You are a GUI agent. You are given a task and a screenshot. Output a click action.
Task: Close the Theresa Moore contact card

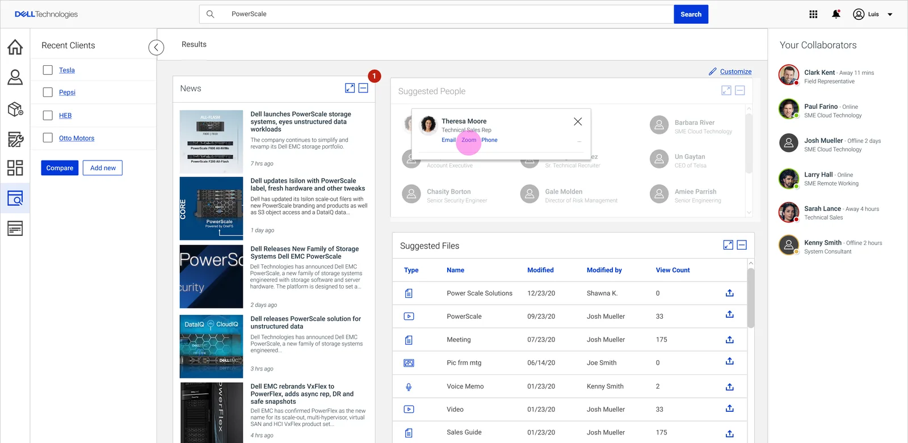[x=578, y=121]
